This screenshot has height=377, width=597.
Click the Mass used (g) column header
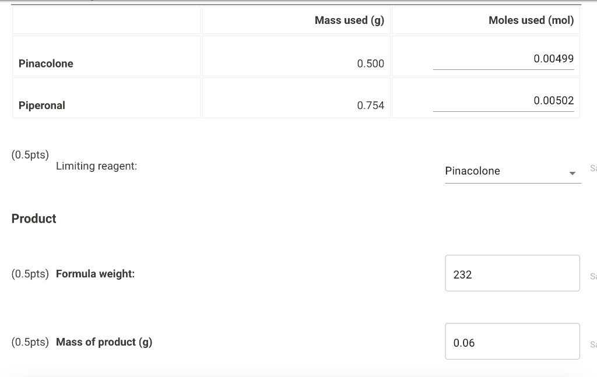tap(349, 20)
